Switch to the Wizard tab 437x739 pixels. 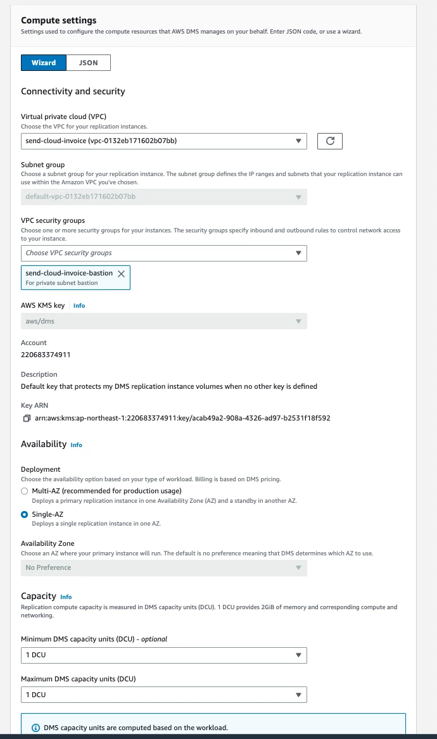tap(43, 63)
